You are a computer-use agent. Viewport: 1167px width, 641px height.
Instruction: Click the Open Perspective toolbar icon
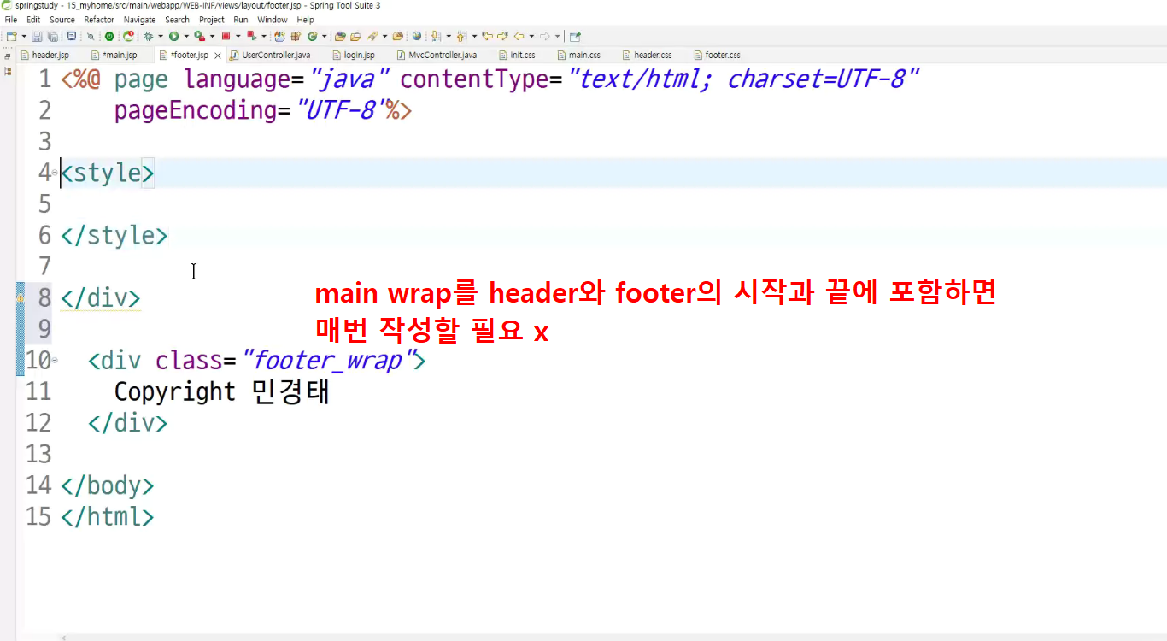point(575,37)
